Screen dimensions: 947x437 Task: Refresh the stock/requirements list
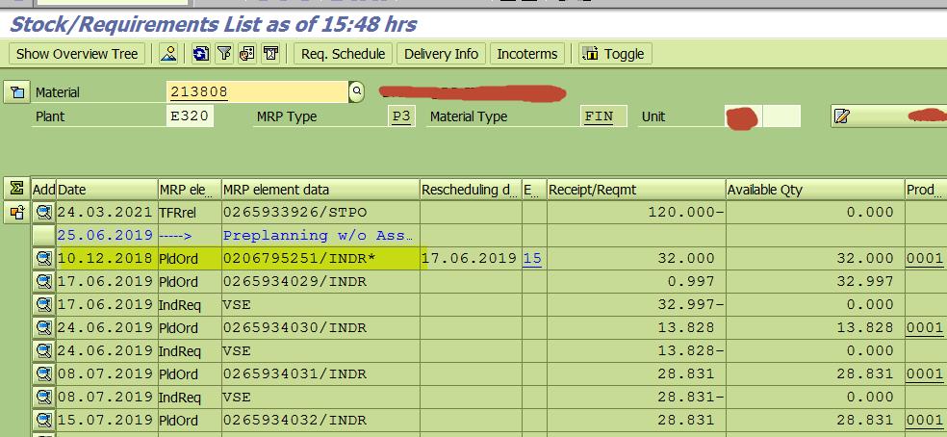200,54
